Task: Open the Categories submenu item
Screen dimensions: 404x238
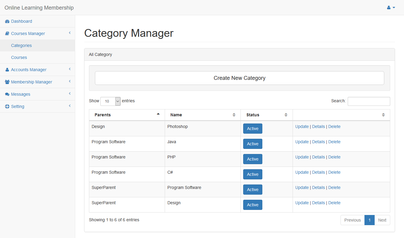Action: pos(21,45)
